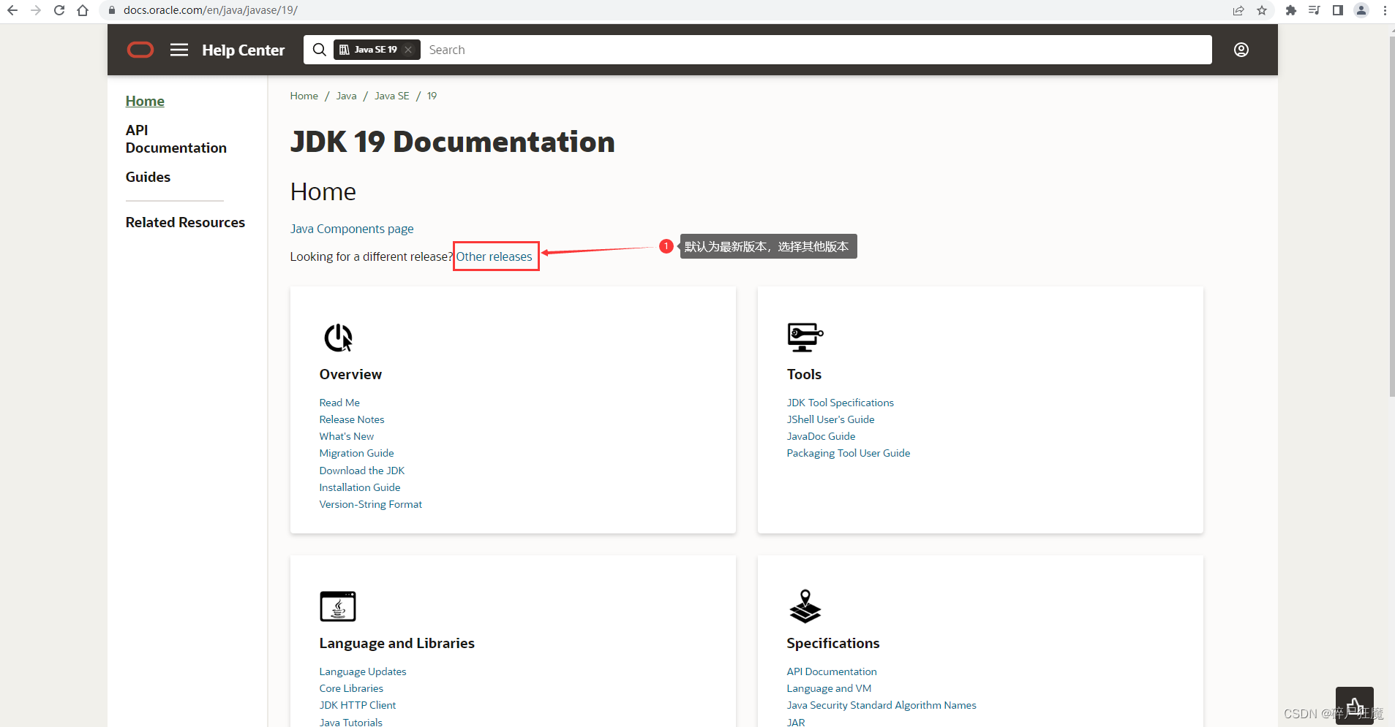Image resolution: width=1395 pixels, height=727 pixels.
Task: Toggle the browser side panel icon
Action: tap(1338, 10)
